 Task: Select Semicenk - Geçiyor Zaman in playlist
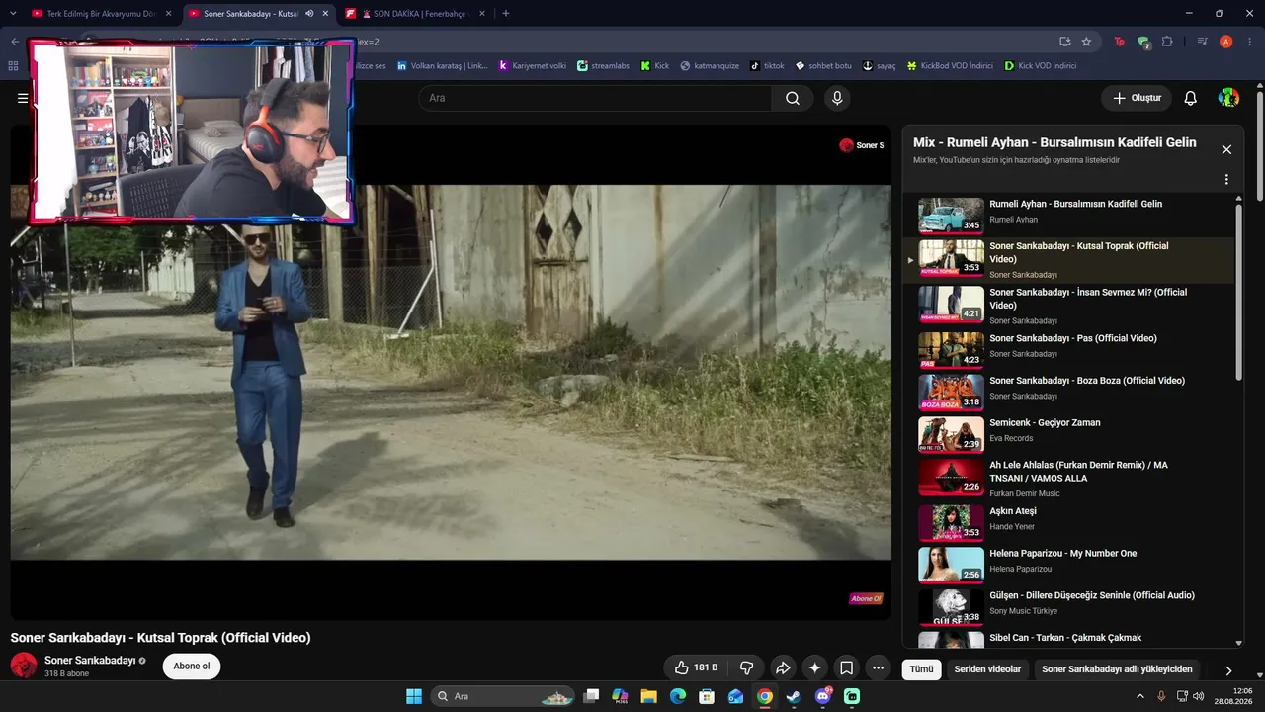coord(1067,434)
